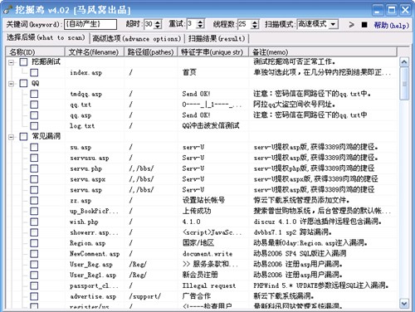Check the servusu.asp row checkbox
The height and width of the screenshot is (312, 415).
tap(34, 158)
